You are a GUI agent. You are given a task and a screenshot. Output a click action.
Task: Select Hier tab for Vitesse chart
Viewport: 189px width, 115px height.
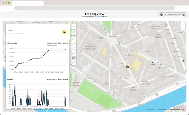[60, 80]
